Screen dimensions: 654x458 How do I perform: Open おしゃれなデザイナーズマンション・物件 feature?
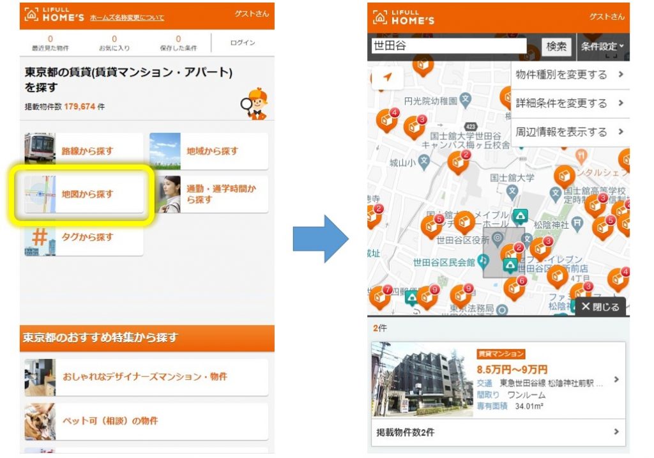click(146, 377)
